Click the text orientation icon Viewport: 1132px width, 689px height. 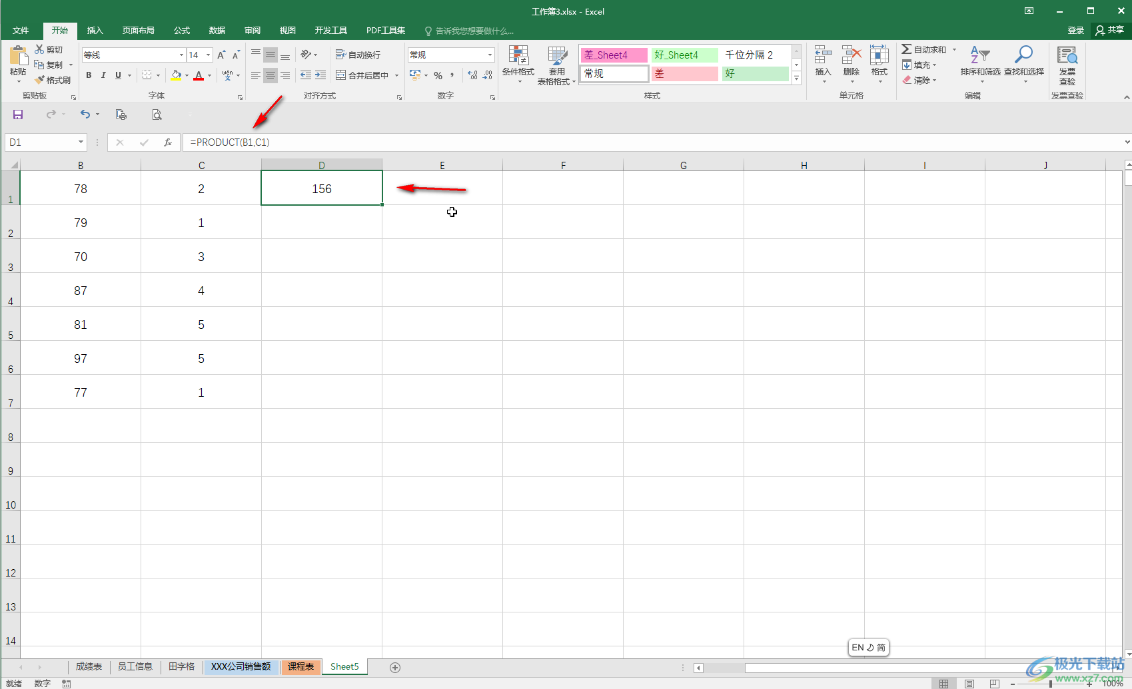click(306, 55)
